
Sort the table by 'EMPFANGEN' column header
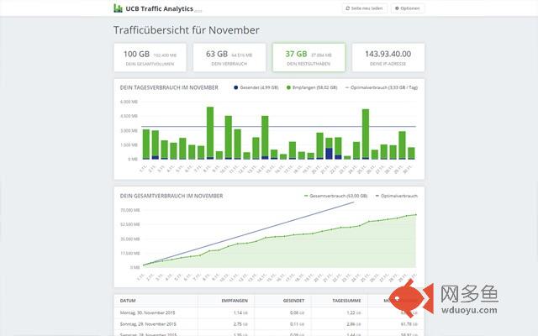235,301
